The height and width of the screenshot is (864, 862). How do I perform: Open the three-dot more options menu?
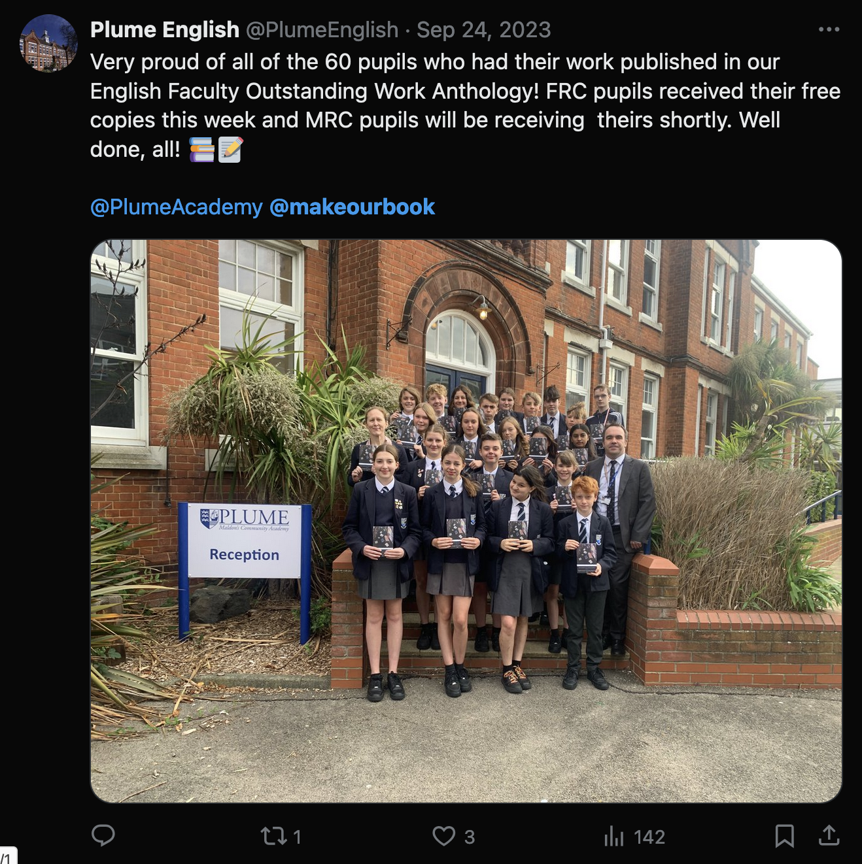[829, 29]
